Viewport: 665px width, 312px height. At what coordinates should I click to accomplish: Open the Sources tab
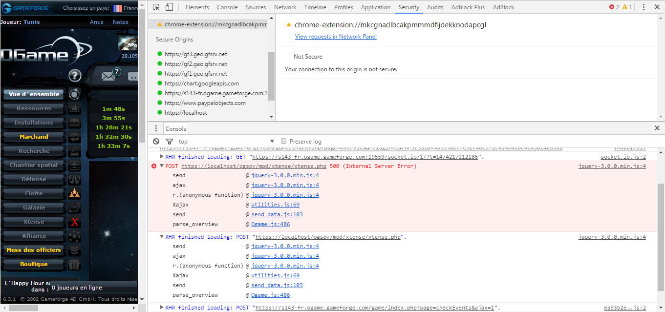256,7
